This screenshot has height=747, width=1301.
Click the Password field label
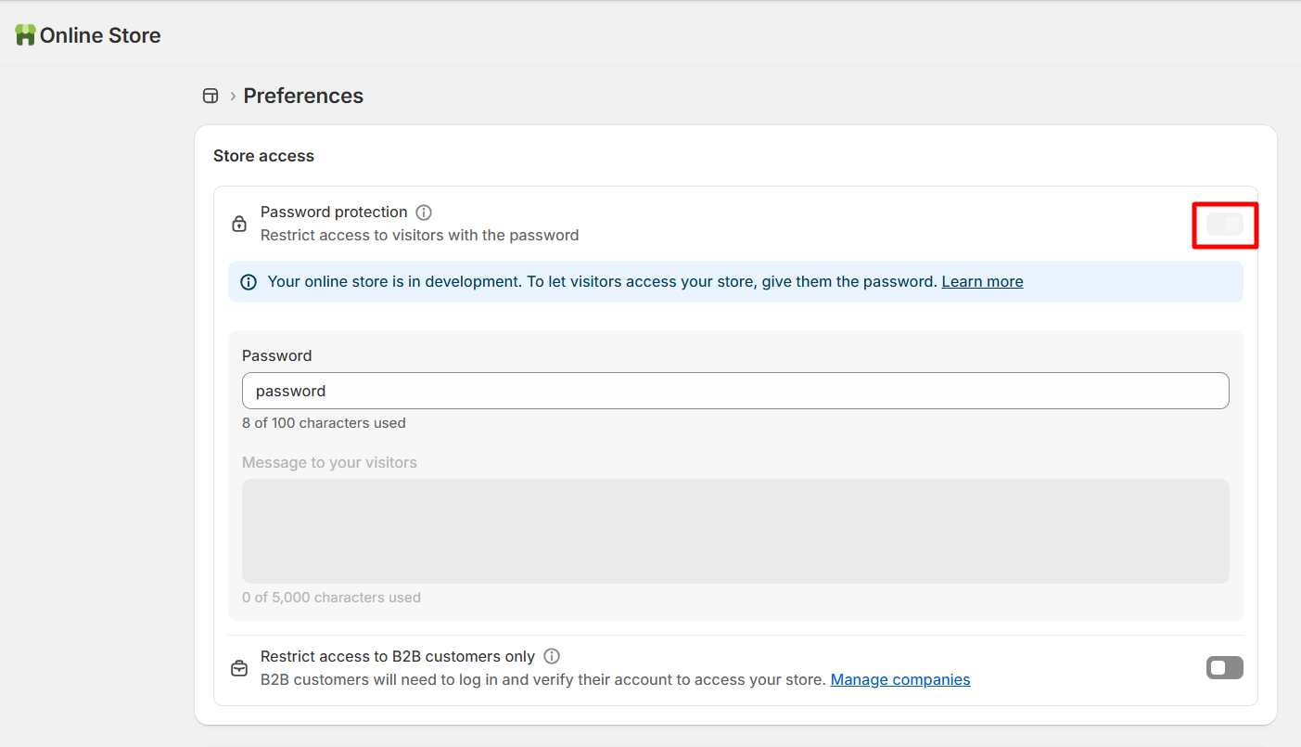coord(276,355)
